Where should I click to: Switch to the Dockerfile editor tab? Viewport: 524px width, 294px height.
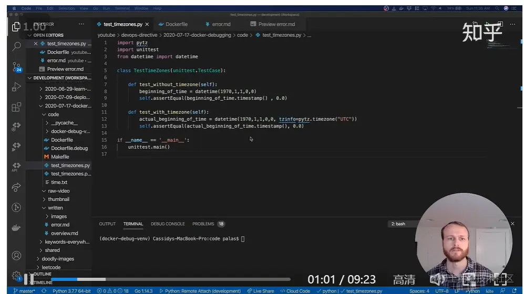(x=173, y=24)
